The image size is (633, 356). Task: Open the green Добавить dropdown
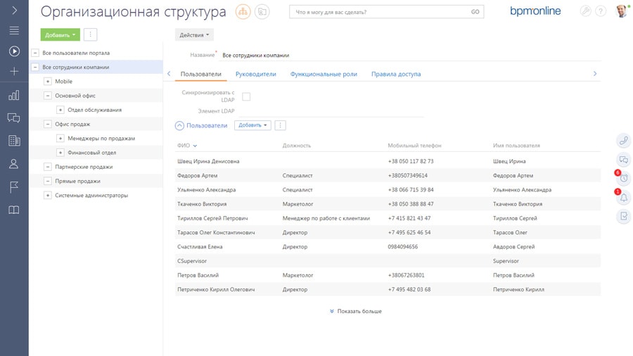[x=60, y=34]
